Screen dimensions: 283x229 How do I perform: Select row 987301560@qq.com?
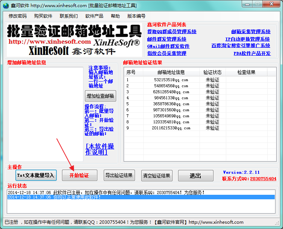click(200, 110)
